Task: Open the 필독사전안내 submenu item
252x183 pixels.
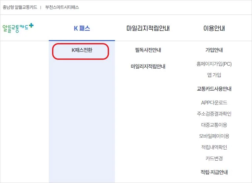Action: [148, 50]
